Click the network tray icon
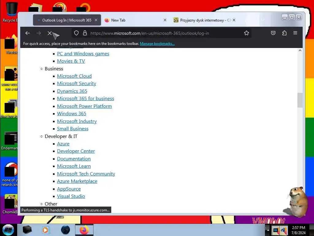314x236 pixels. [276, 230]
